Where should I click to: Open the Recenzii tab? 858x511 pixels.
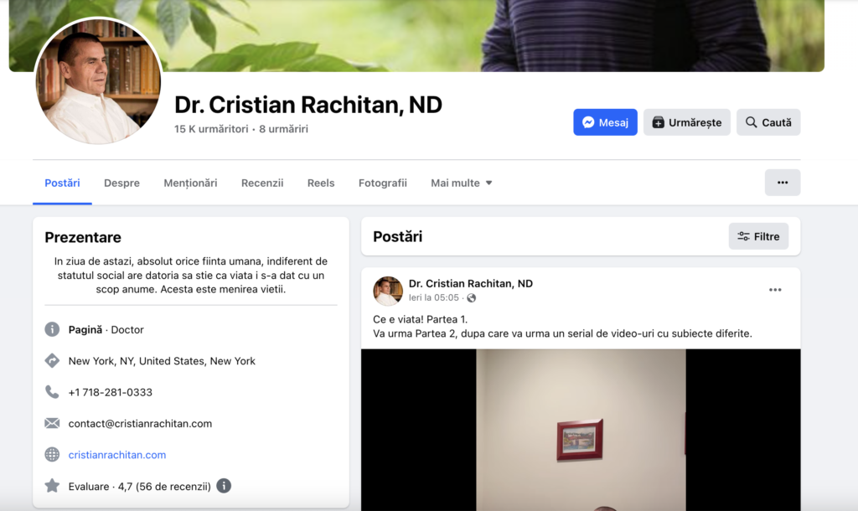(262, 183)
